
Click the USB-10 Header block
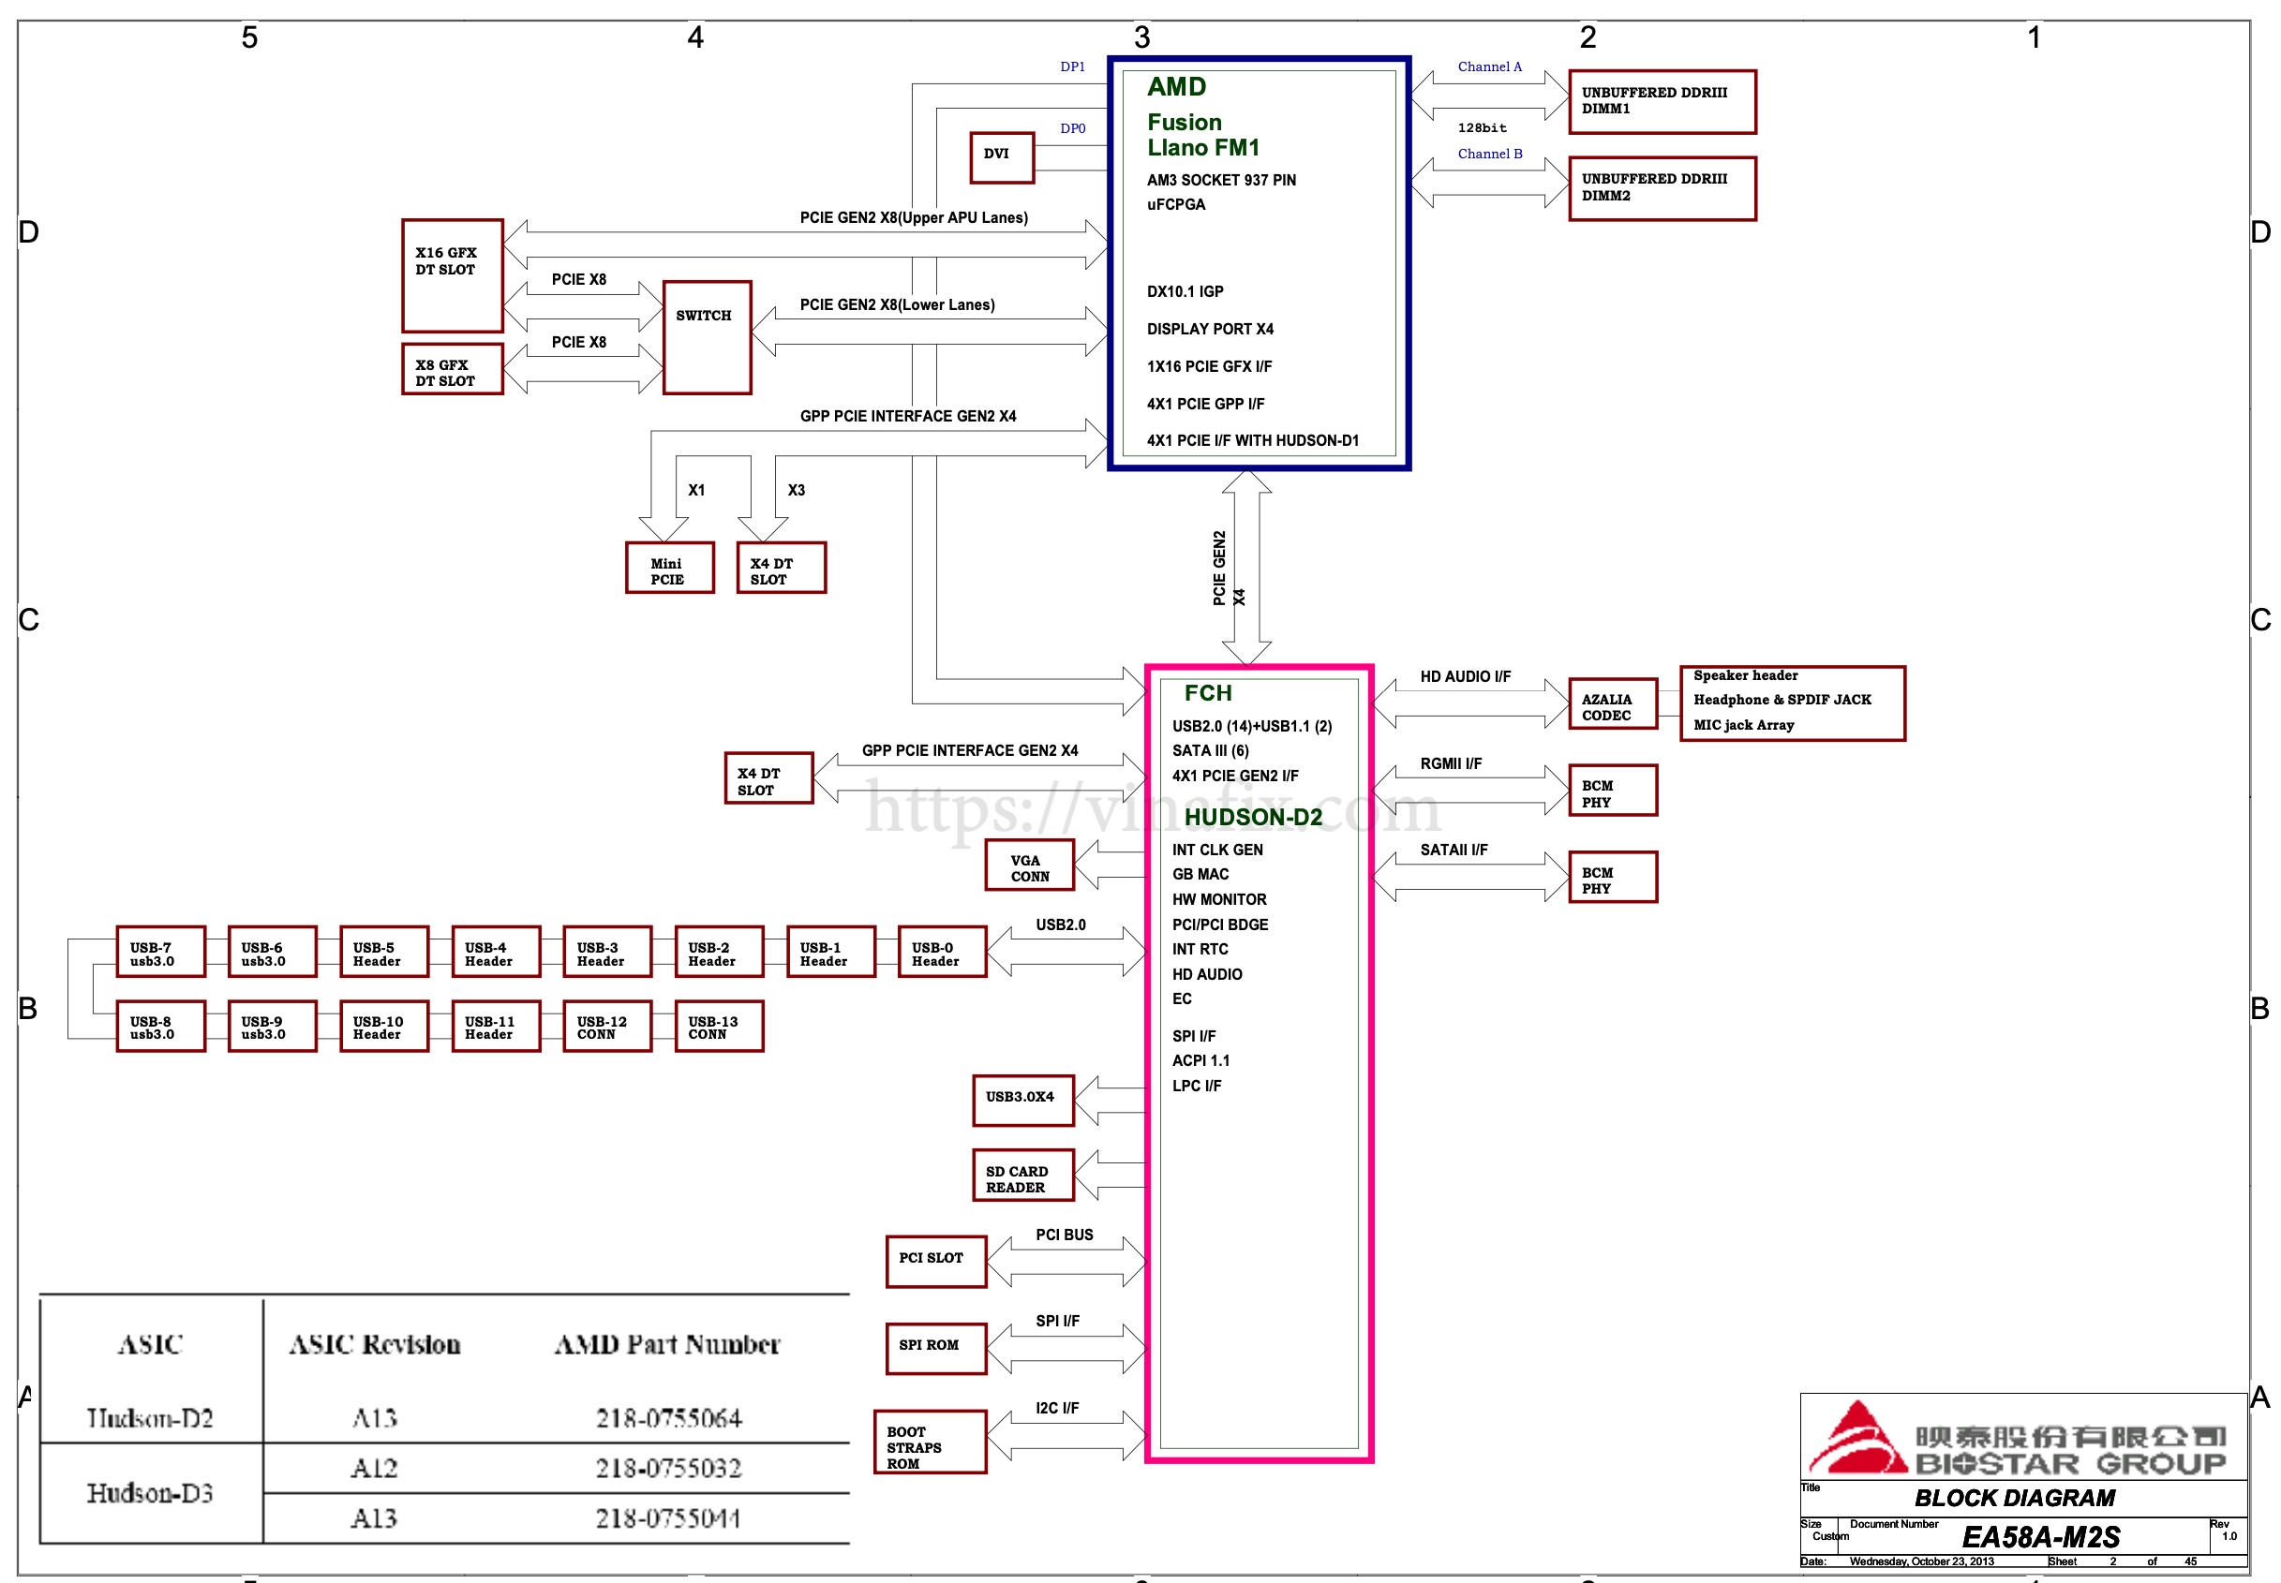tap(384, 1026)
